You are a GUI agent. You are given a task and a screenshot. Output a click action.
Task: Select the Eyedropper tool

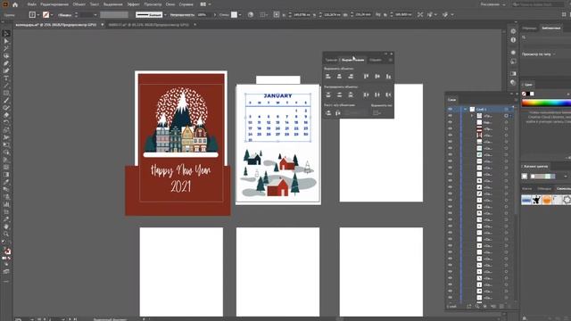6,182
